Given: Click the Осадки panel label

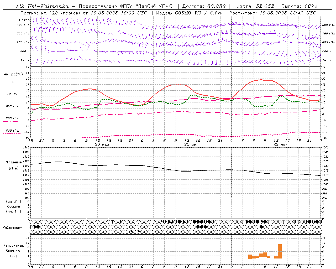Looking at the screenshot, I should pos(14,206).
